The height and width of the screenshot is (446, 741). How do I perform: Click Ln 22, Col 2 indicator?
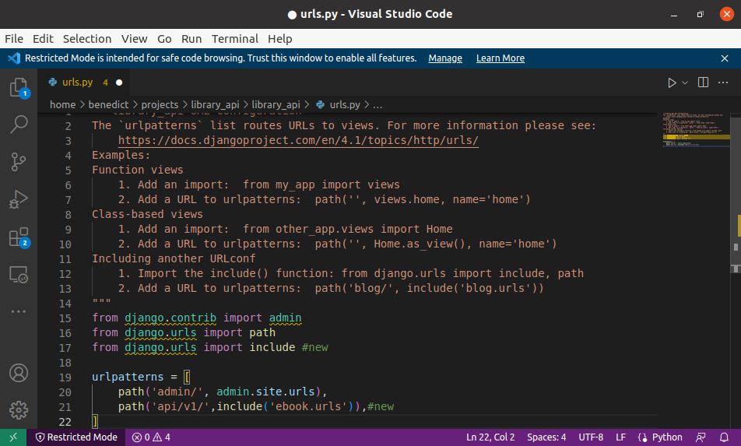490,437
